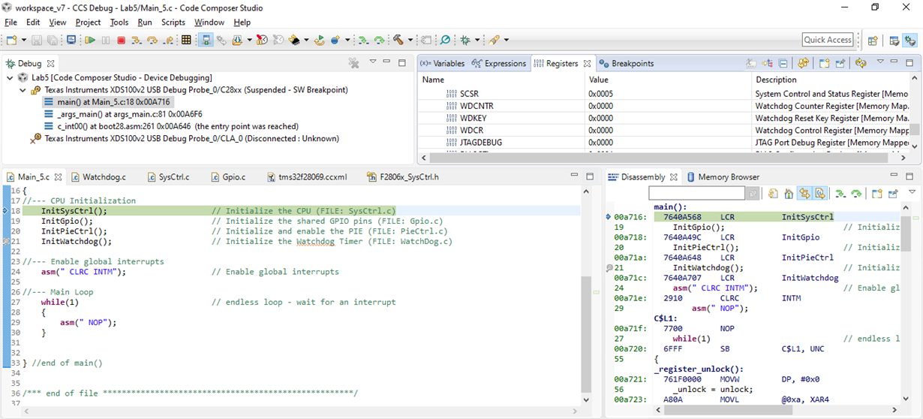Click the Disassembly address input field

696,194
